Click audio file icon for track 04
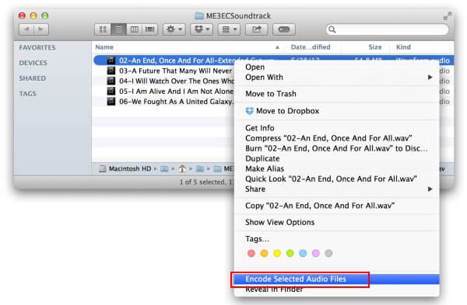This screenshot has height=305, width=467. [111, 81]
